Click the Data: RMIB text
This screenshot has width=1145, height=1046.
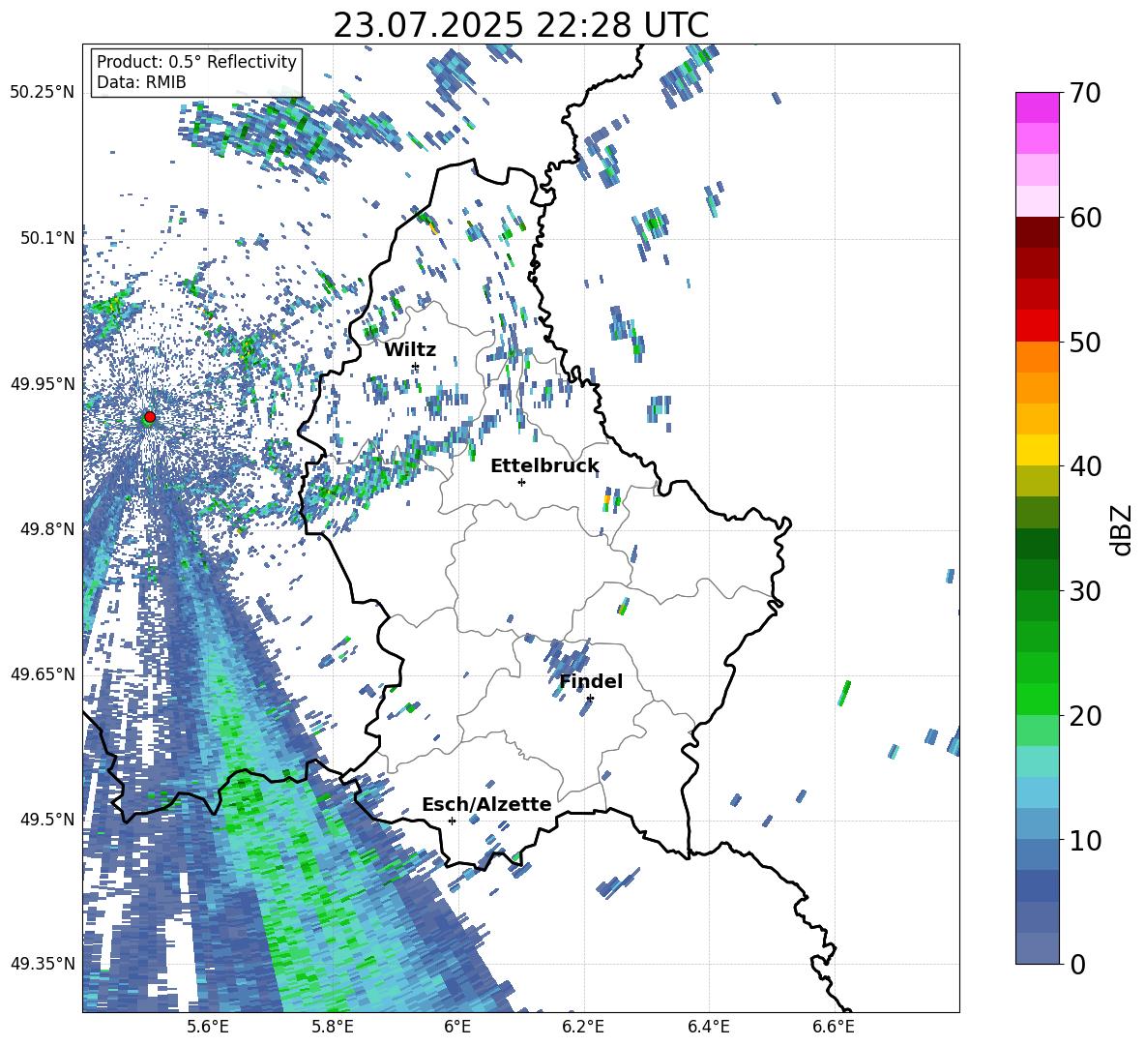coord(141,82)
